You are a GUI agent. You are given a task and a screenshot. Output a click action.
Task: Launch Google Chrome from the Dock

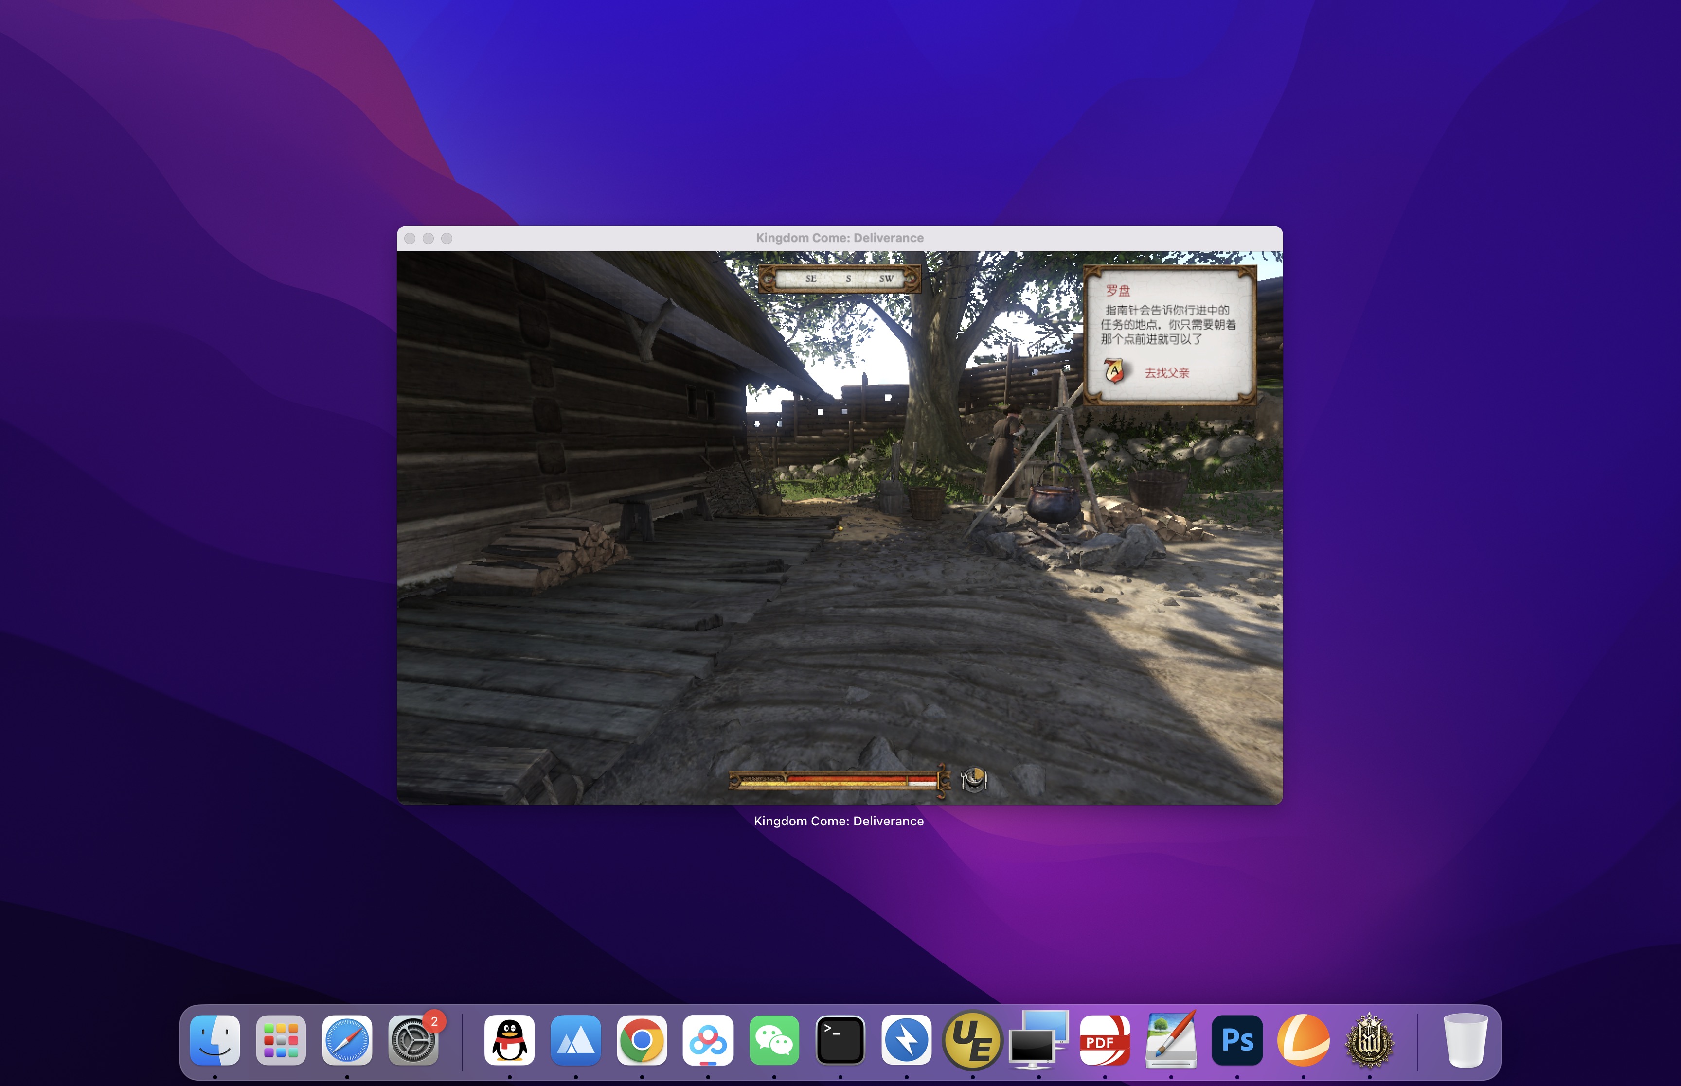pos(642,1040)
